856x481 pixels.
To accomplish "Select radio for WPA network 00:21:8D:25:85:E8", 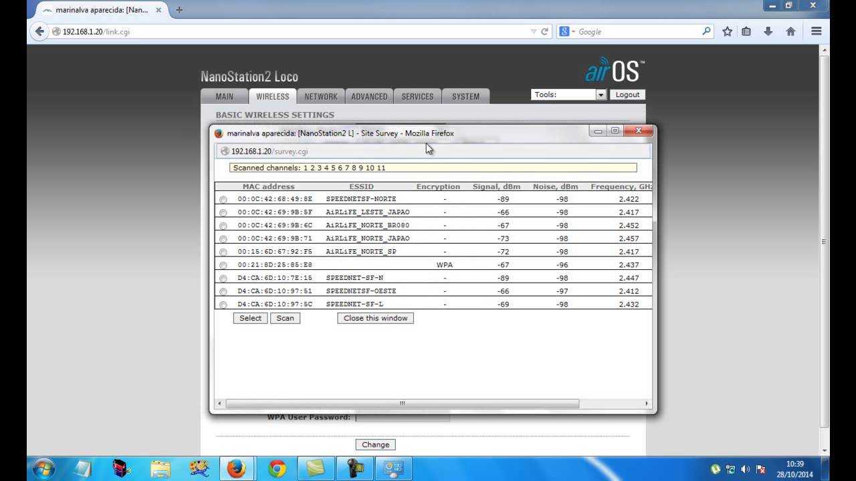I will [223, 265].
